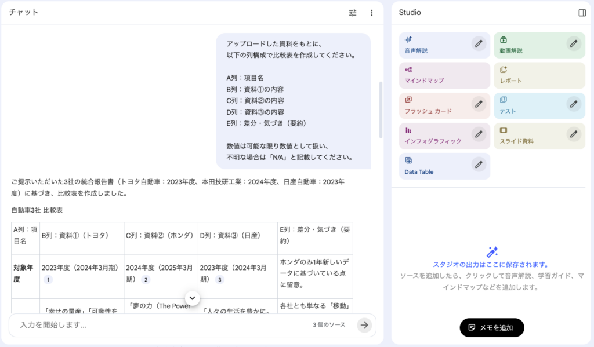Edit 音声解説 customization pencil
Screen dimensions: 594x347
478,43
